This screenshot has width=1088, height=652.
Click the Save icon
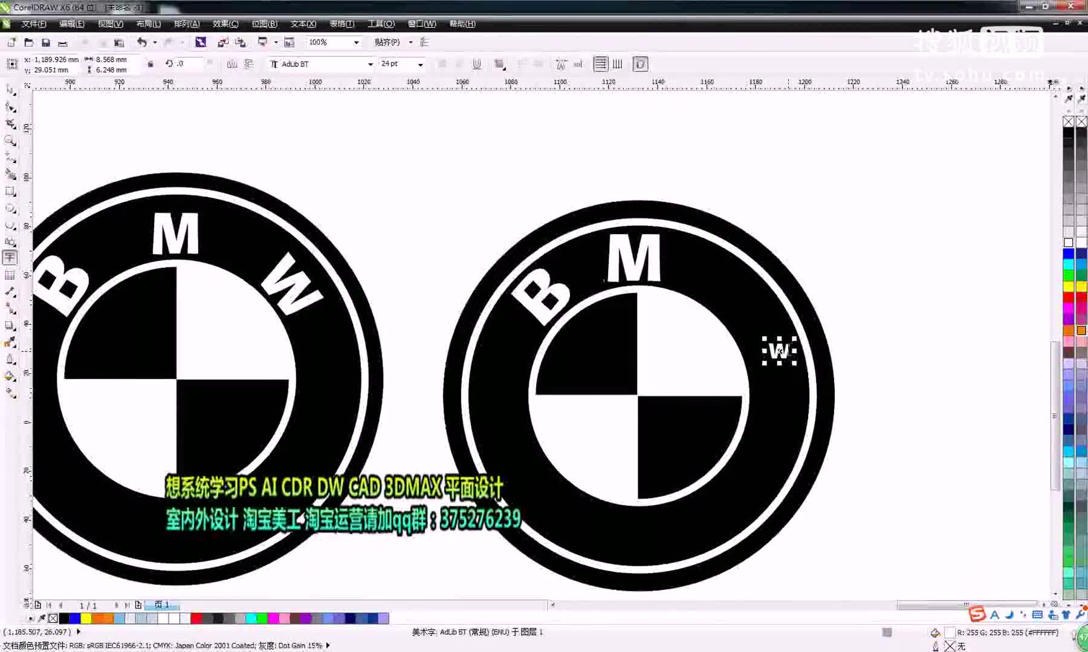point(45,42)
